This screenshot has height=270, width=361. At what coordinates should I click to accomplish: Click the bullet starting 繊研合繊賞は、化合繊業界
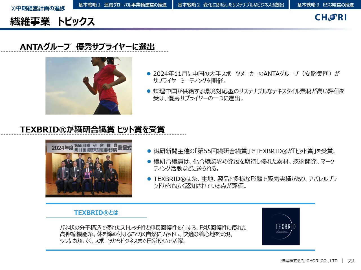pyautogui.click(x=241, y=165)
